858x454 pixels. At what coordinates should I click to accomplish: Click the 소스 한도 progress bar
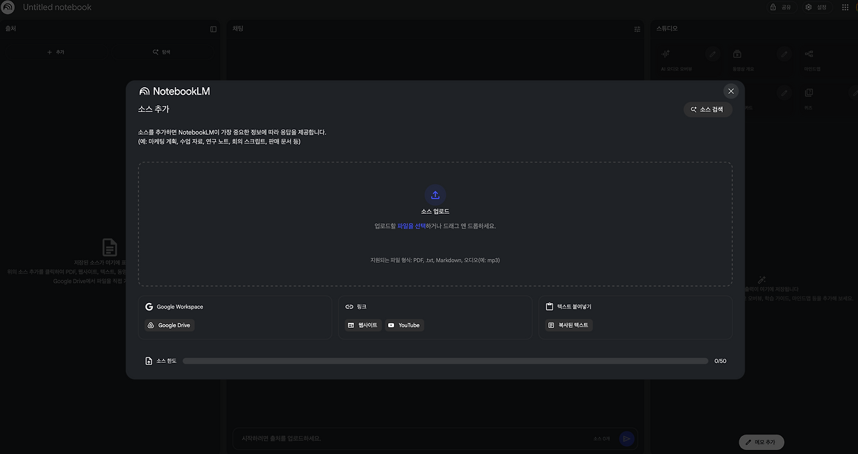click(x=445, y=361)
